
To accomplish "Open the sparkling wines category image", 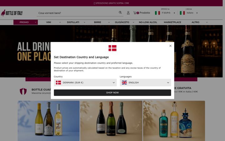I will 111,121.
